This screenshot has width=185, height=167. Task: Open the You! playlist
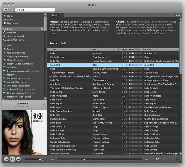(x=9, y=45)
